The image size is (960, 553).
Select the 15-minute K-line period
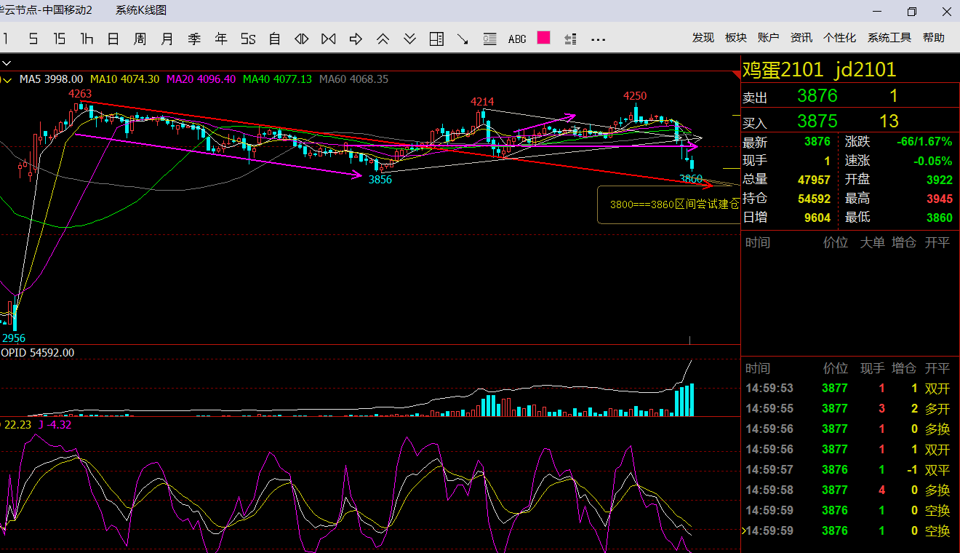point(60,39)
